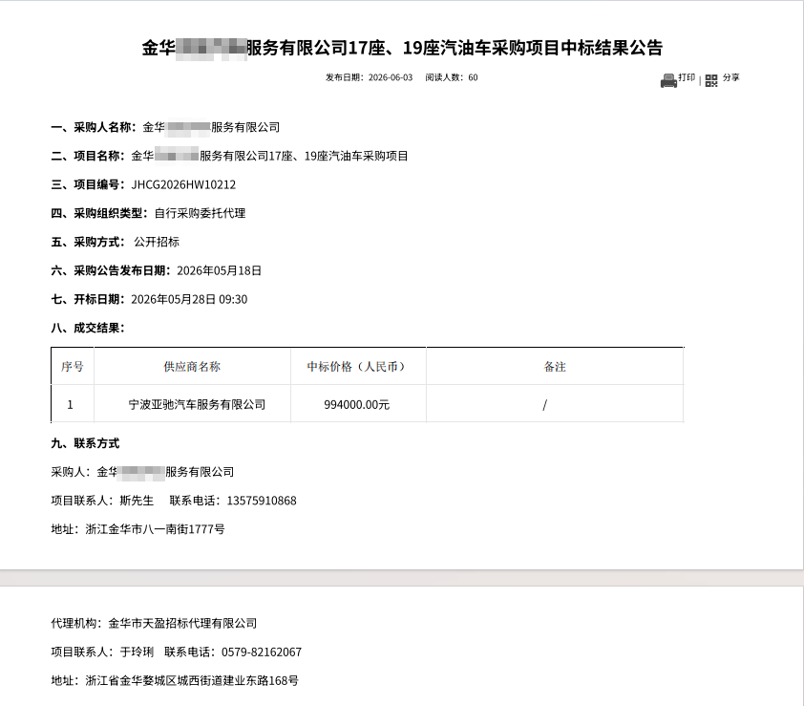This screenshot has width=804, height=706.
Task: Click the 打印 print link
Action: pos(687,77)
